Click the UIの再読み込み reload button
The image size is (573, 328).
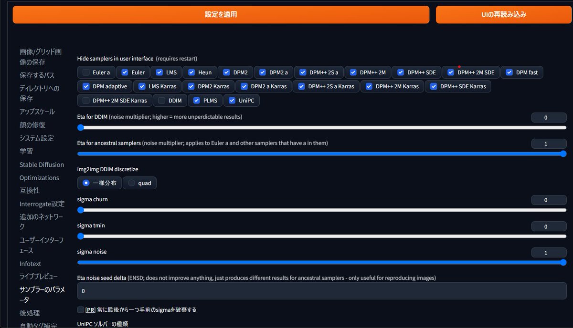[x=504, y=14]
